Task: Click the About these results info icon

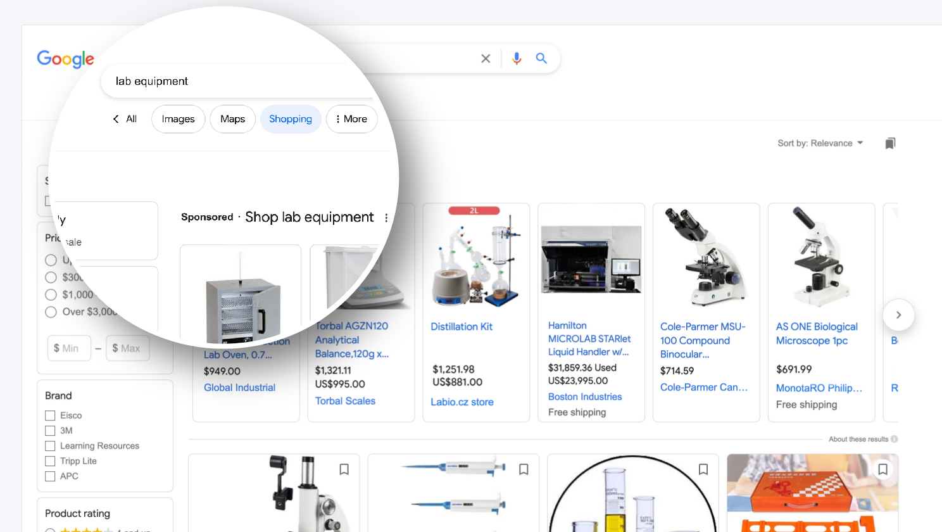Action: coord(894,438)
